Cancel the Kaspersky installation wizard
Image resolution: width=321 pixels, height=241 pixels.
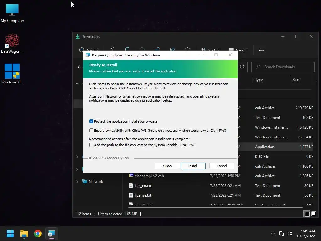point(222,166)
